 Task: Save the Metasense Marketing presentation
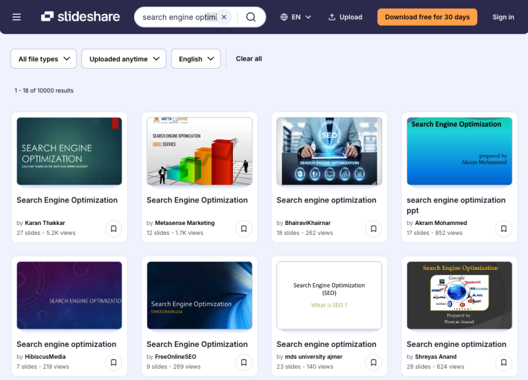(x=244, y=228)
